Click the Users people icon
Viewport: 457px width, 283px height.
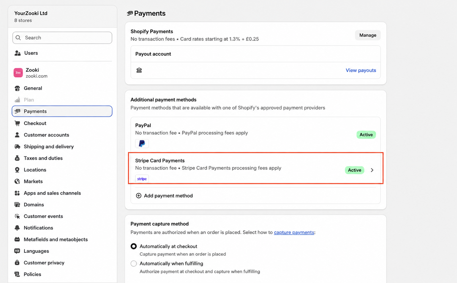17,53
